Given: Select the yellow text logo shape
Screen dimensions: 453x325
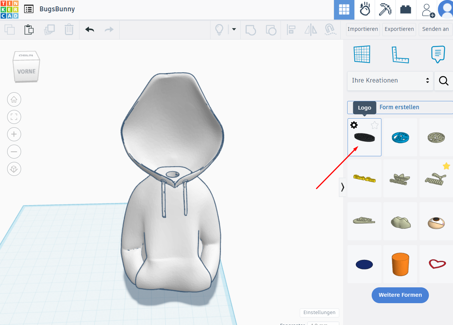Looking at the screenshot, I should click(365, 178).
